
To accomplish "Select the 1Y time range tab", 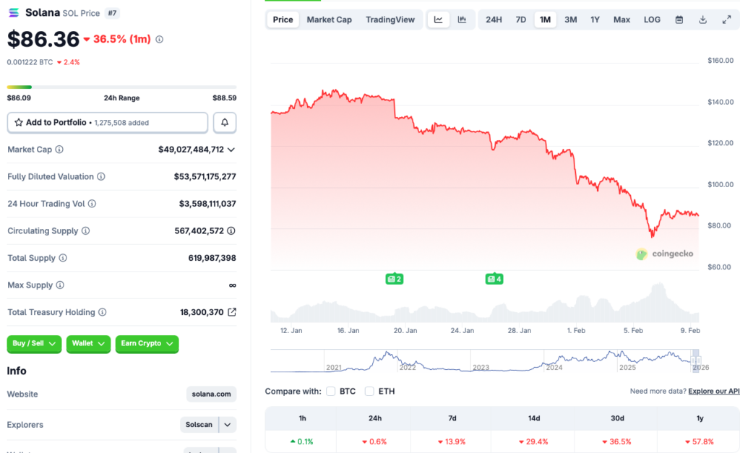I will tap(595, 20).
